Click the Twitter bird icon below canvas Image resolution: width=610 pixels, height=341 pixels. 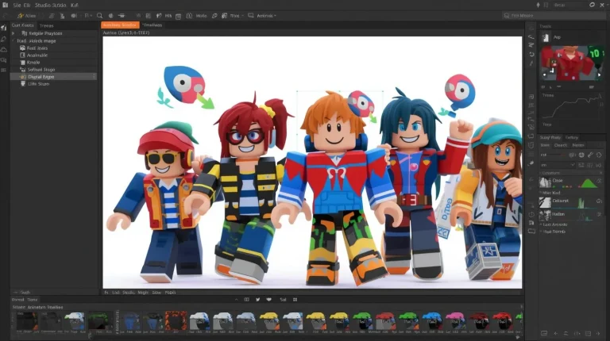[257, 300]
